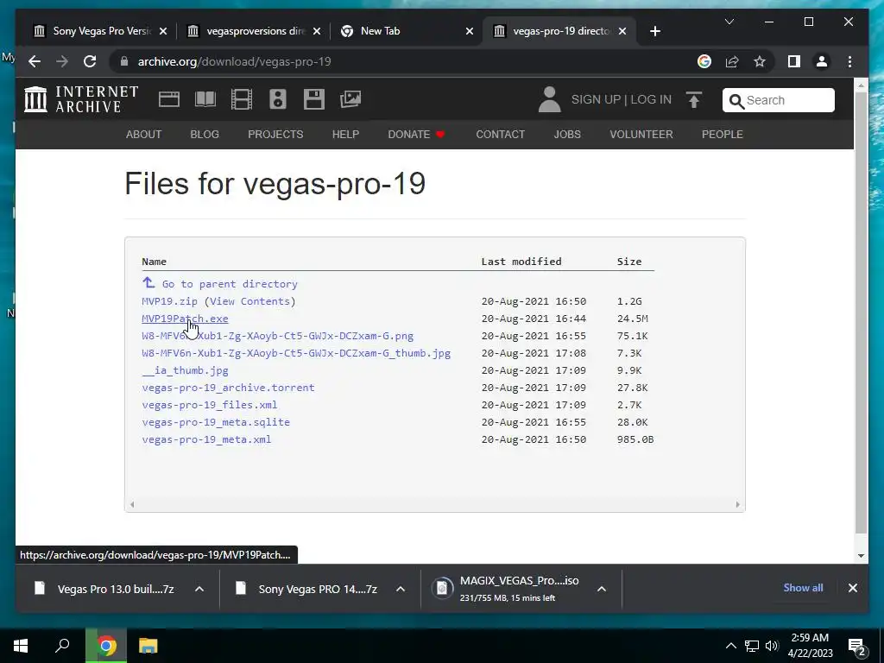Open the JOBS menu item
884x663 pixels.
point(567,134)
